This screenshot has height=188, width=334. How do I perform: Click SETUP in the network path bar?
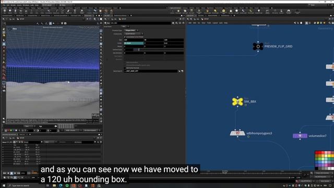[206, 19]
